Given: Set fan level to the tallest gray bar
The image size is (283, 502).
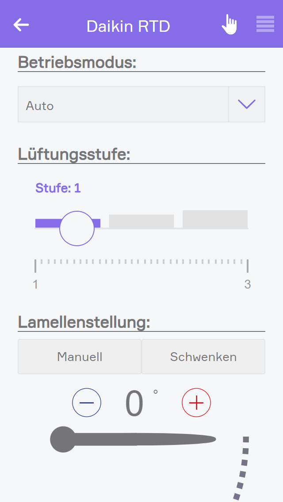Looking at the screenshot, I should [x=215, y=220].
